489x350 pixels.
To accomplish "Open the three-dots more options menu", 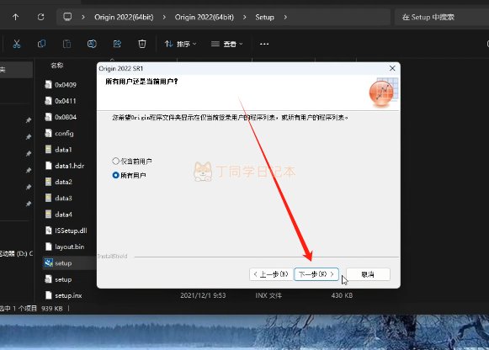I will coord(264,44).
